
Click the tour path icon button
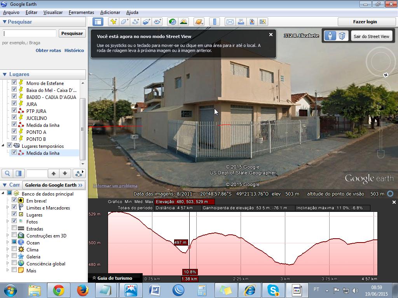click(x=79, y=173)
